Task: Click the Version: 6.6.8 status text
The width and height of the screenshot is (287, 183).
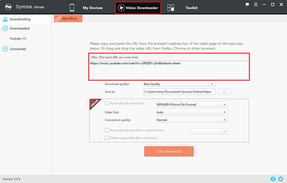Action: click(x=11, y=179)
